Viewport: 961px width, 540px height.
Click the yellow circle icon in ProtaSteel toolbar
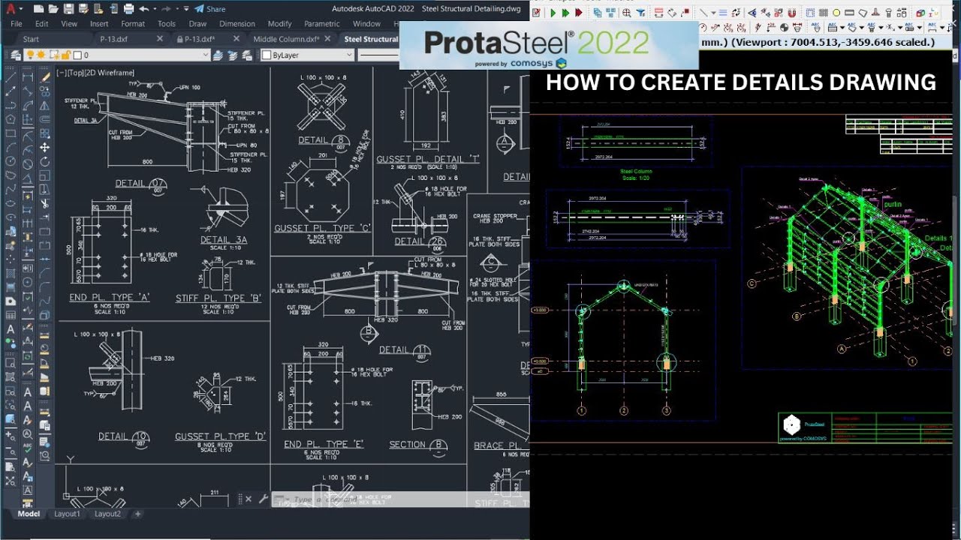click(x=836, y=13)
